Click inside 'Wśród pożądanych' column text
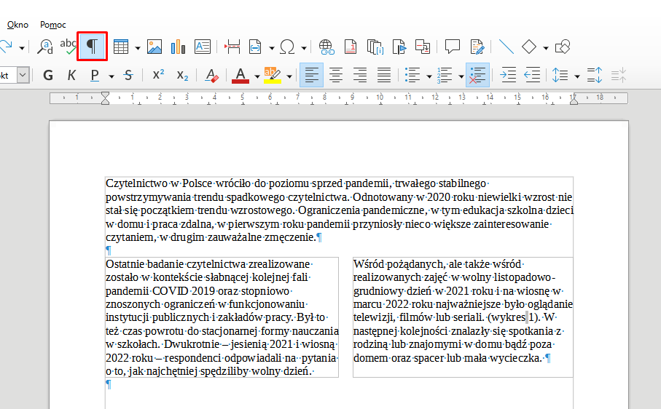 pos(463,311)
